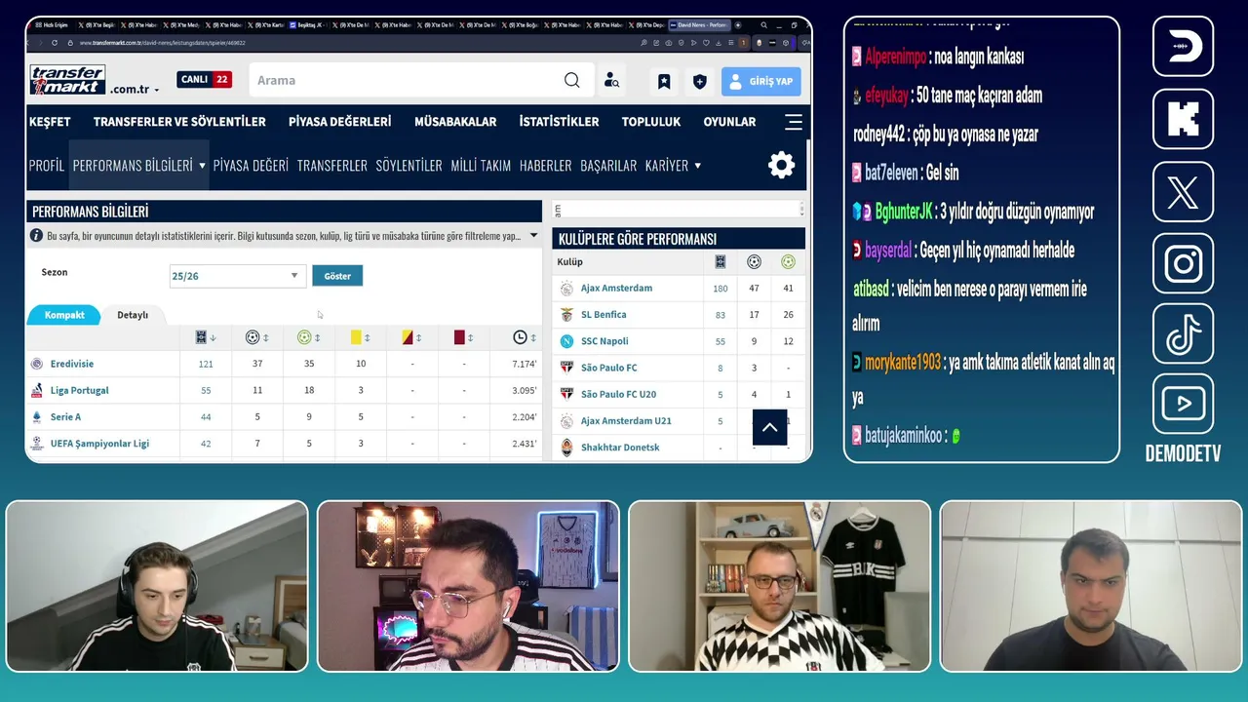Open the Topluluk menu

pyautogui.click(x=651, y=122)
